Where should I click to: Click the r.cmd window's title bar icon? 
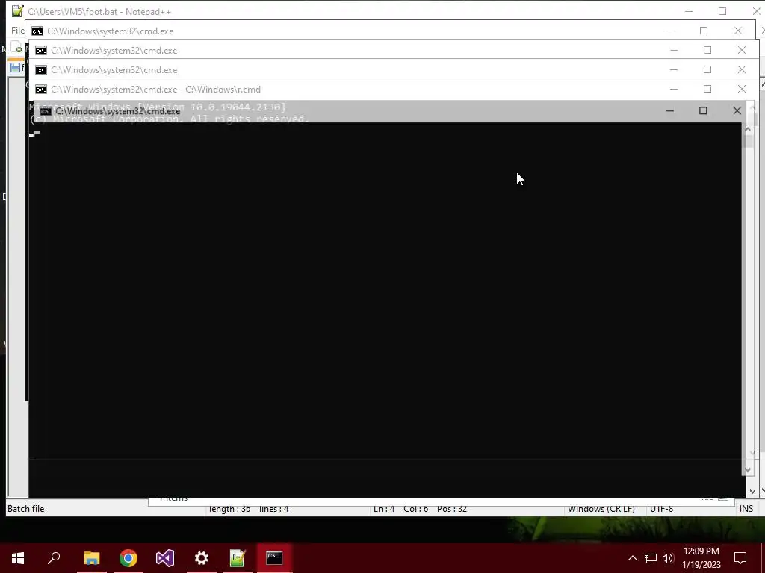pos(41,90)
